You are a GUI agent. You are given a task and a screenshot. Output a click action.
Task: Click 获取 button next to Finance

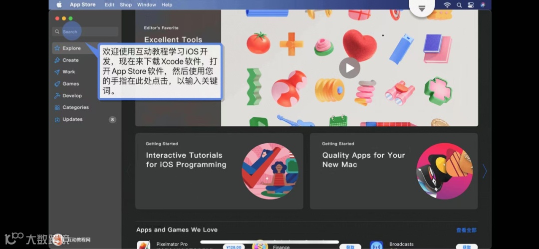pos(350,247)
